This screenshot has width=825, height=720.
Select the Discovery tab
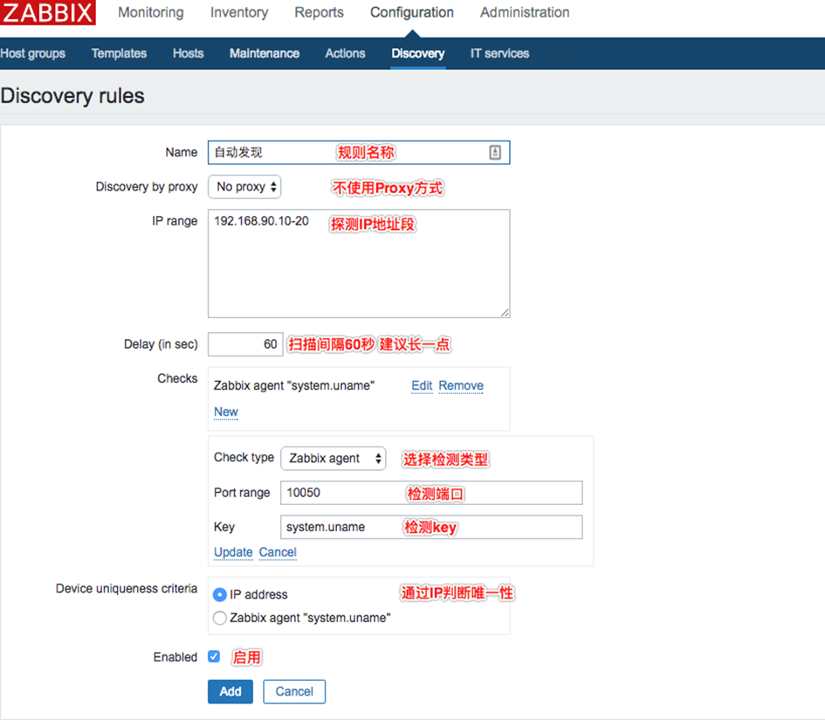tap(418, 53)
